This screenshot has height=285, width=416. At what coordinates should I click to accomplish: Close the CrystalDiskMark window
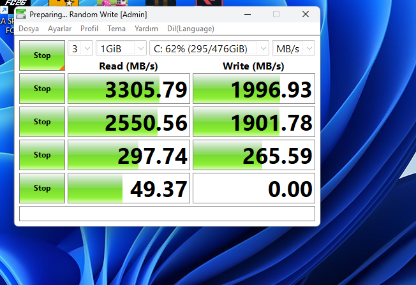pyautogui.click(x=306, y=14)
